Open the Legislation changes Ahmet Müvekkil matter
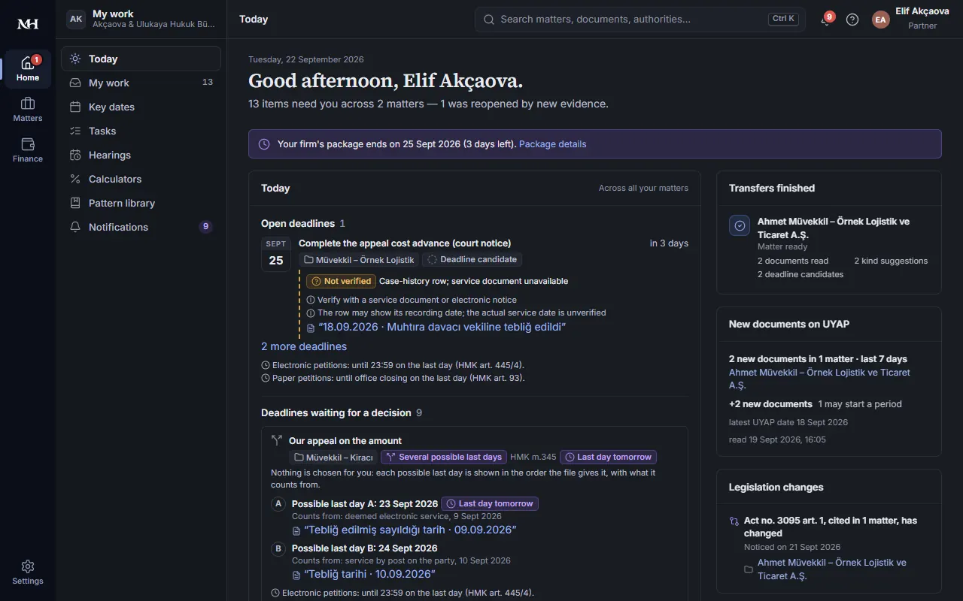Screen dimensions: 963x601 coord(832,569)
